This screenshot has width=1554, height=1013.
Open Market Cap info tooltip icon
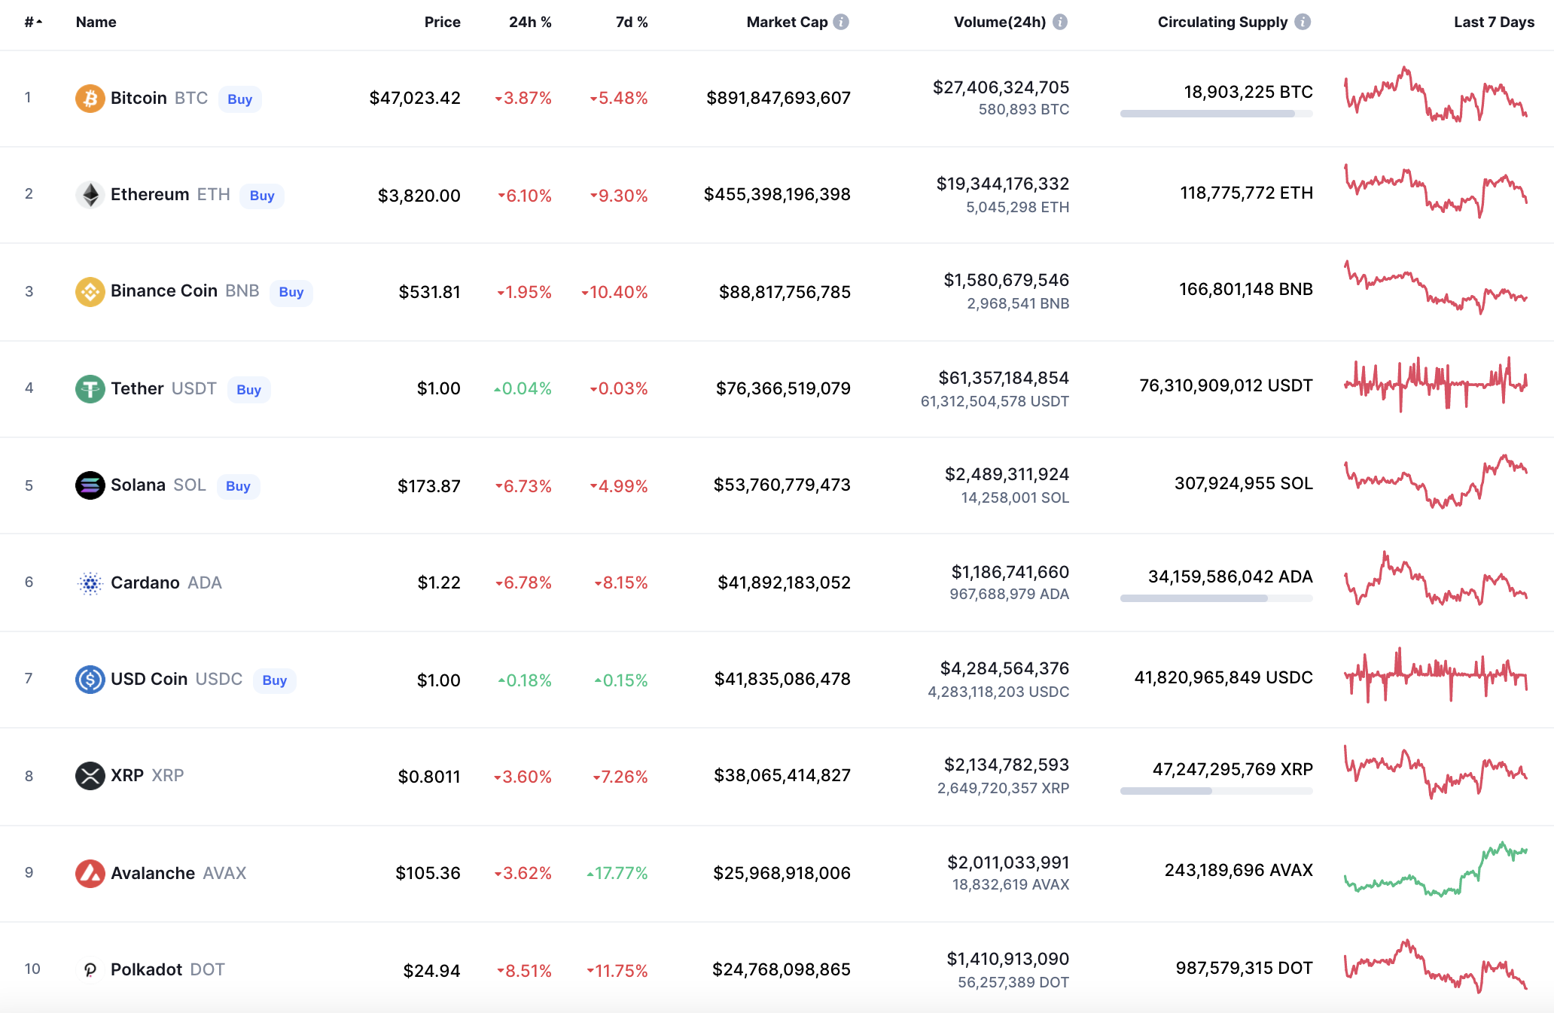841,22
